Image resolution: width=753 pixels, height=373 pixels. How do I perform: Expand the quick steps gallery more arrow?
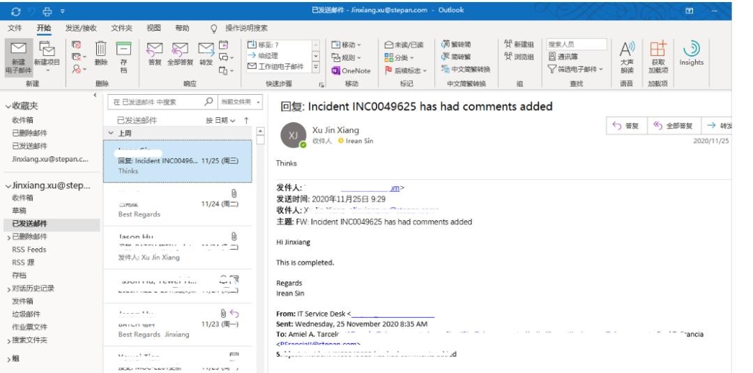click(316, 67)
